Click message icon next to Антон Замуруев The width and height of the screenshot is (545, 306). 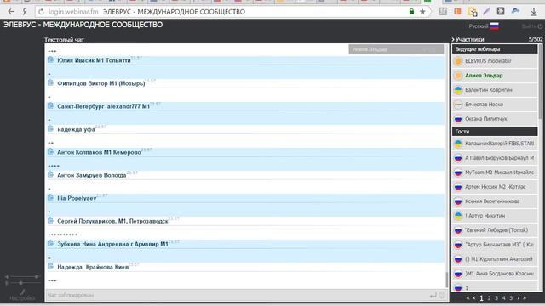(50, 174)
